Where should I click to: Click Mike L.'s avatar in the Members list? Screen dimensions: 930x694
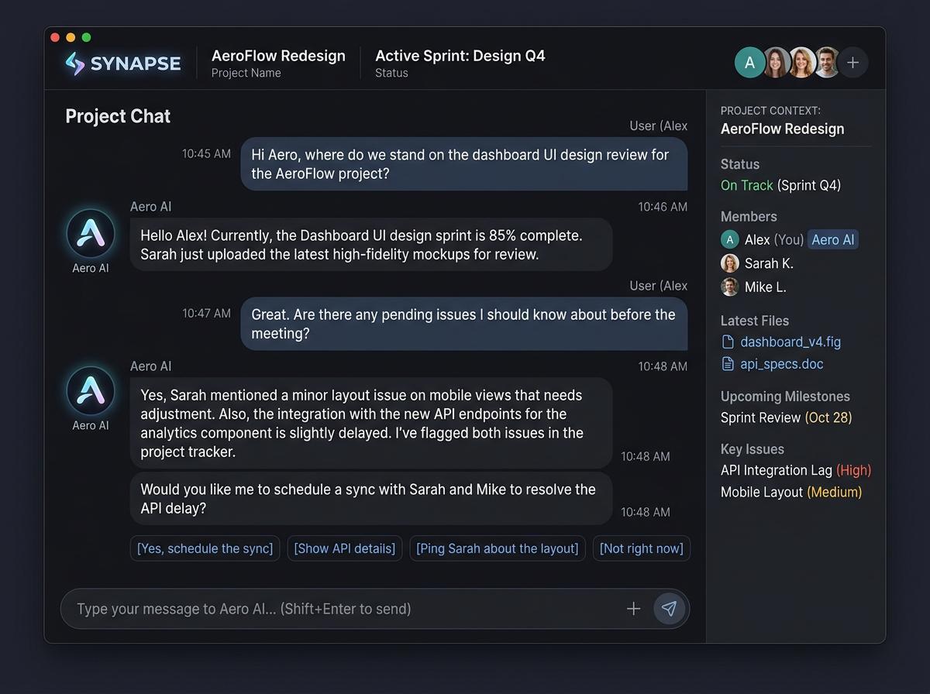pos(729,287)
